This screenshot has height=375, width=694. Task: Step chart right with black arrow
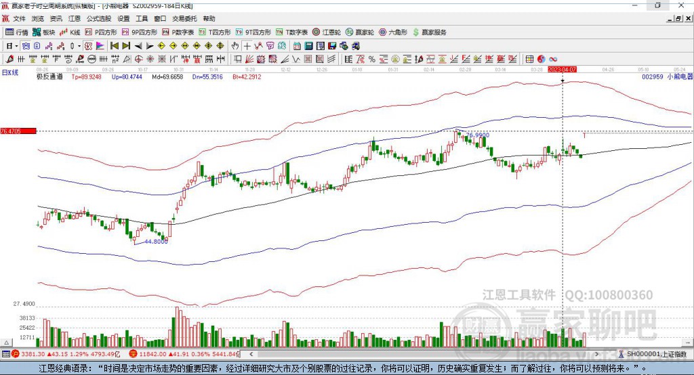(x=150, y=46)
